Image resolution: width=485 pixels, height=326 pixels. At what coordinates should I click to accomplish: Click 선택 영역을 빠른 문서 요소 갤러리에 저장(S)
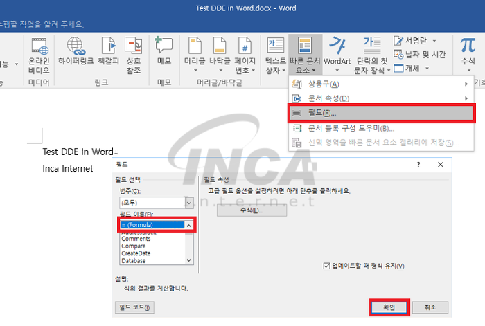tap(381, 143)
